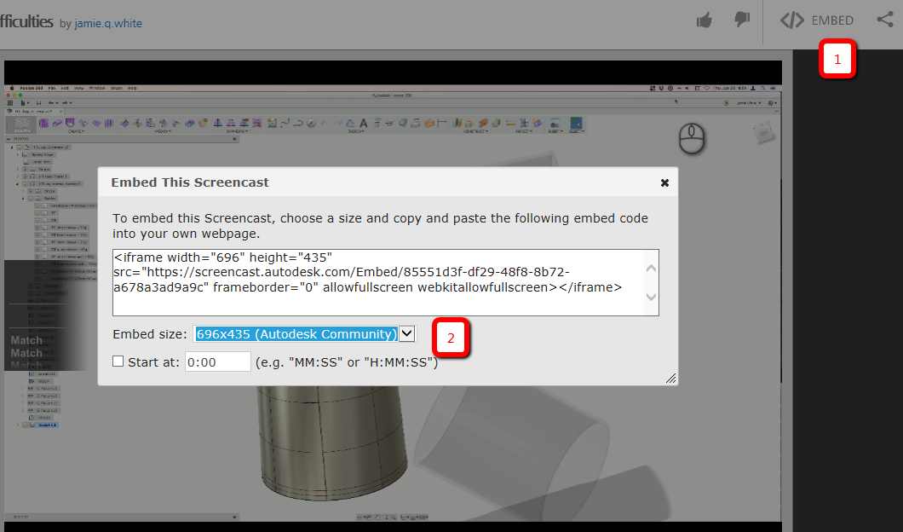
Task: Open sharing options via the share icon
Action: (x=884, y=20)
